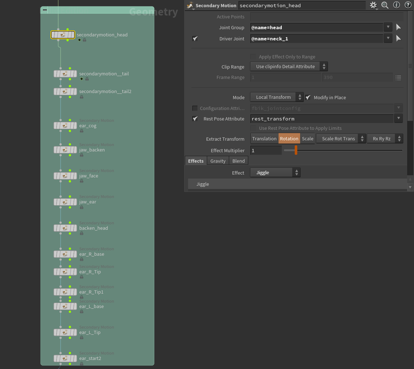
Task: Click the Translation extract transform button
Action: pos(264,139)
